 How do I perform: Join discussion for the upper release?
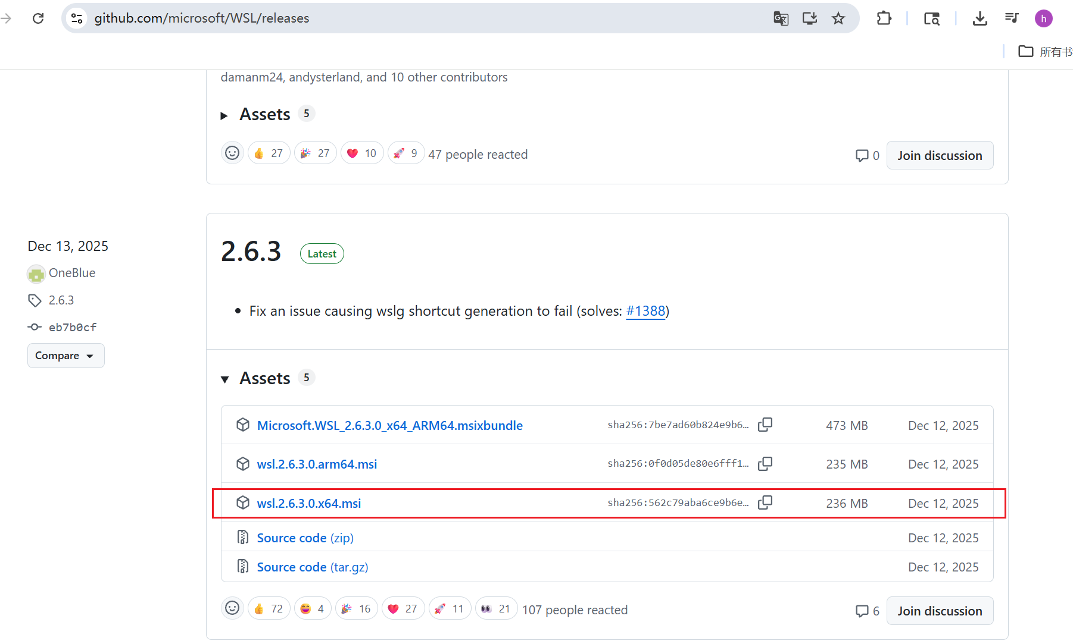click(x=940, y=155)
